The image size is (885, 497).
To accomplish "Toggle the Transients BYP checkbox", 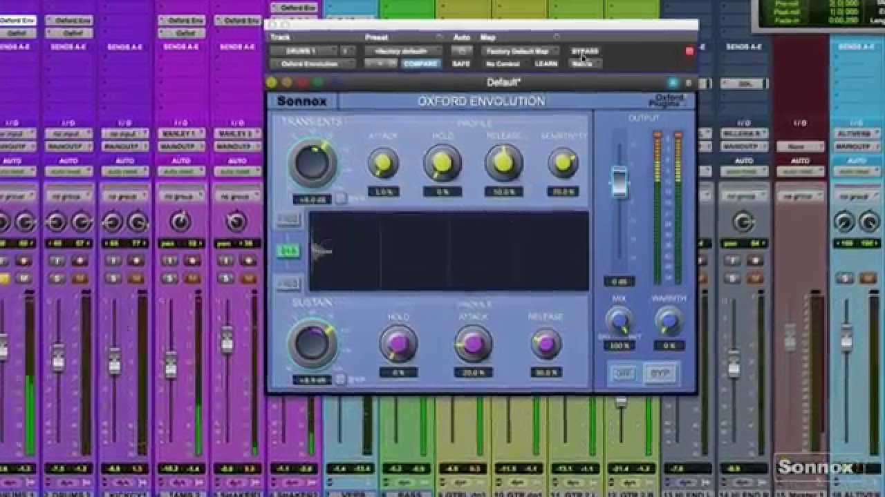I will [x=341, y=199].
